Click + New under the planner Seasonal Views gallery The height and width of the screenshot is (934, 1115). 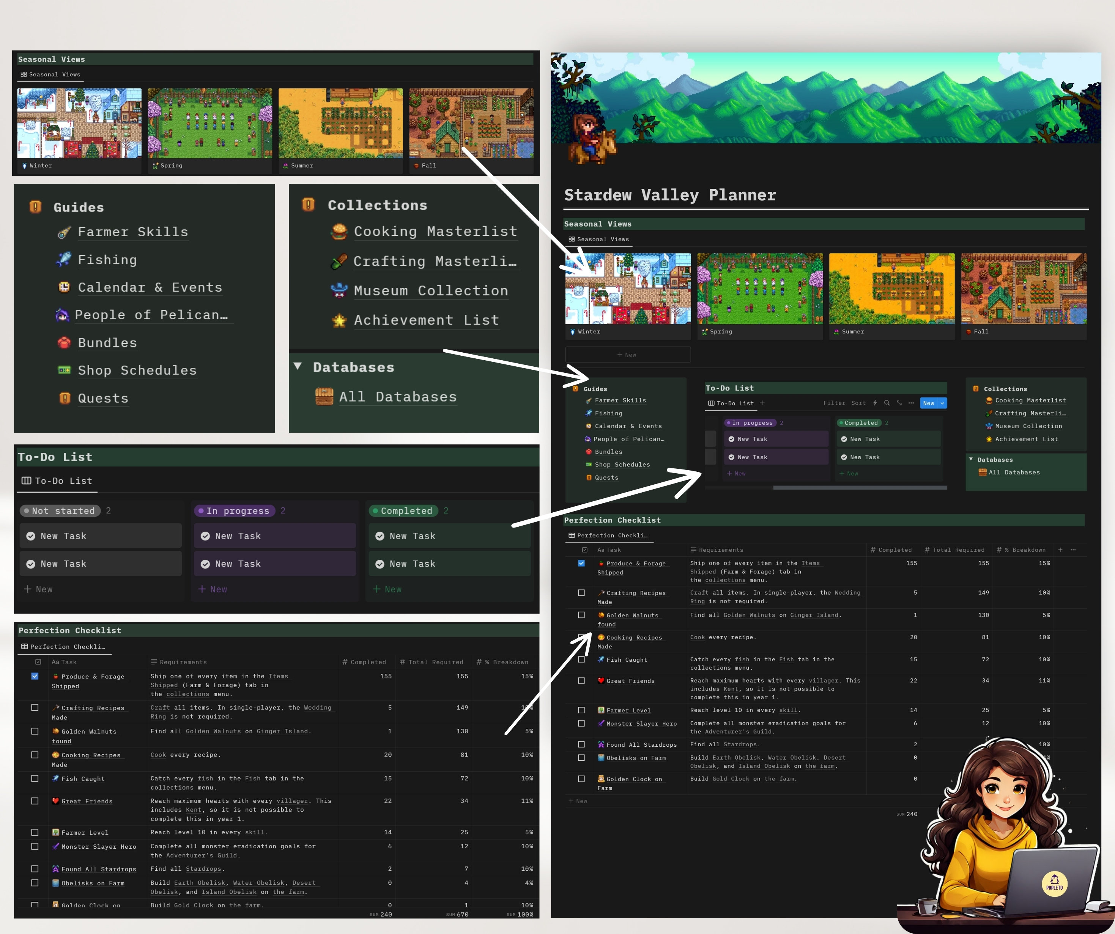click(x=628, y=355)
